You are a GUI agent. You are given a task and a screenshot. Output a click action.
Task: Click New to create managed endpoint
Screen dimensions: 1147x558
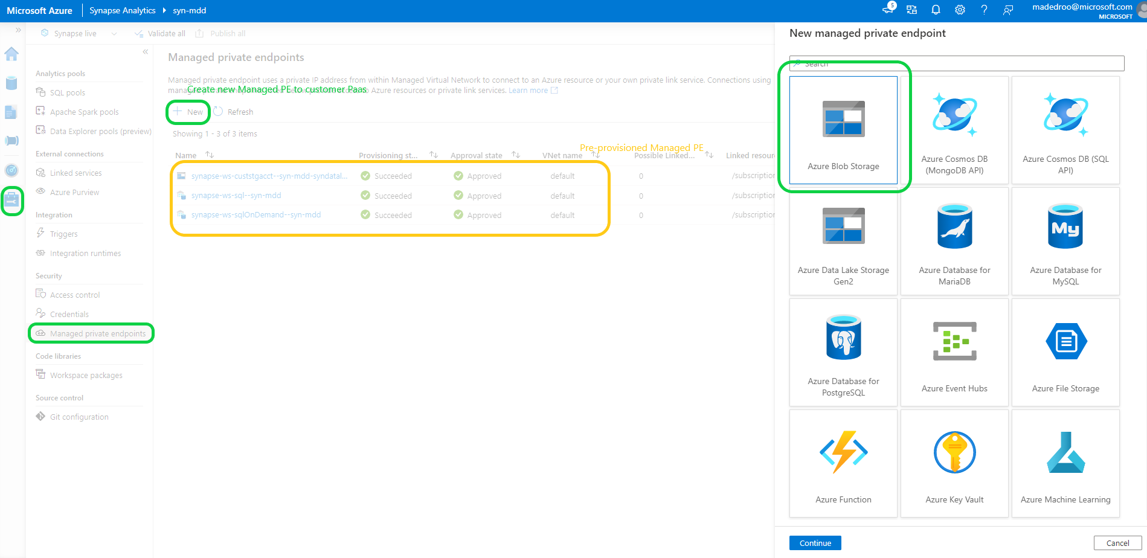[x=188, y=112]
